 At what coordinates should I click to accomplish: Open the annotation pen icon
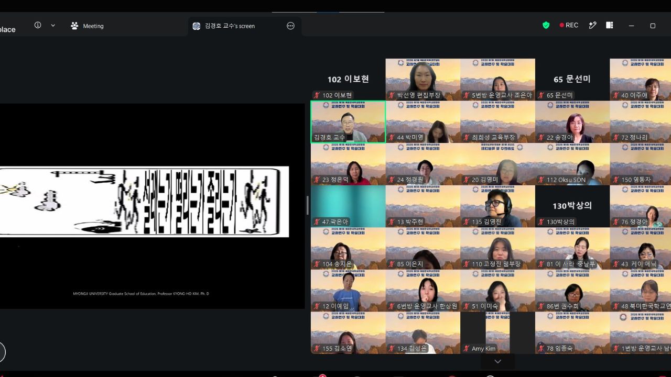click(593, 25)
